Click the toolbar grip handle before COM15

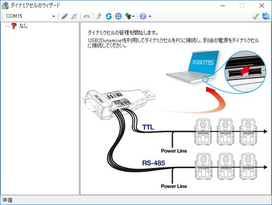tap(2, 16)
